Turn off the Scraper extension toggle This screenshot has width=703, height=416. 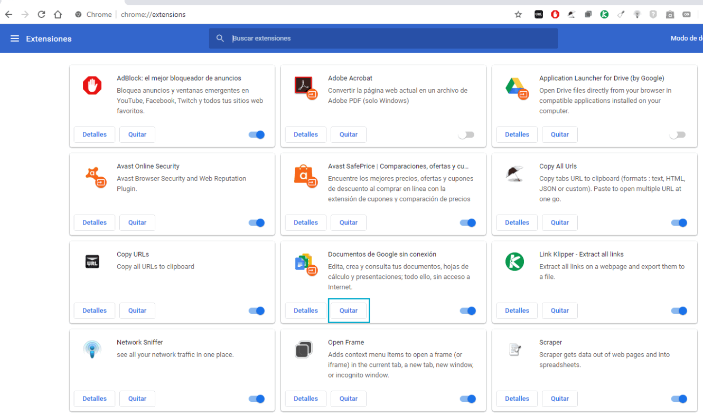[679, 399]
